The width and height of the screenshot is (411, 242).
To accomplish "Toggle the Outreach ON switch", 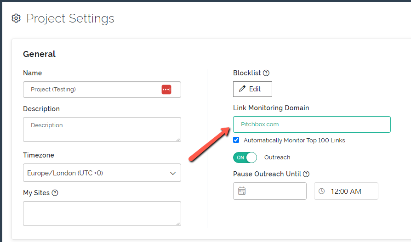I will click(245, 158).
